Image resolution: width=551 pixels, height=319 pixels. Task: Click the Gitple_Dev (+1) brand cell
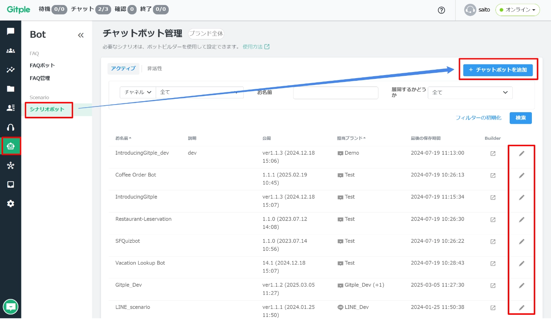[361, 285]
